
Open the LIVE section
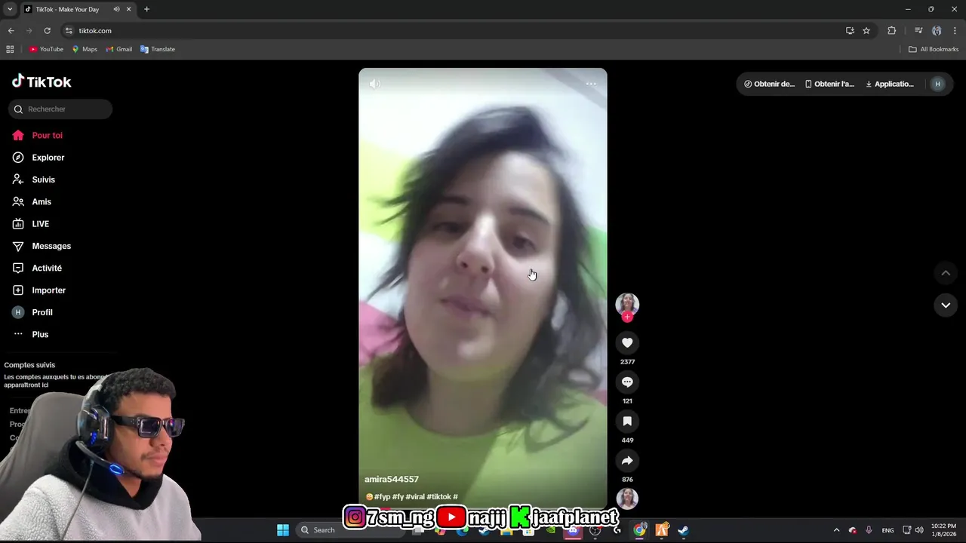tap(31, 224)
